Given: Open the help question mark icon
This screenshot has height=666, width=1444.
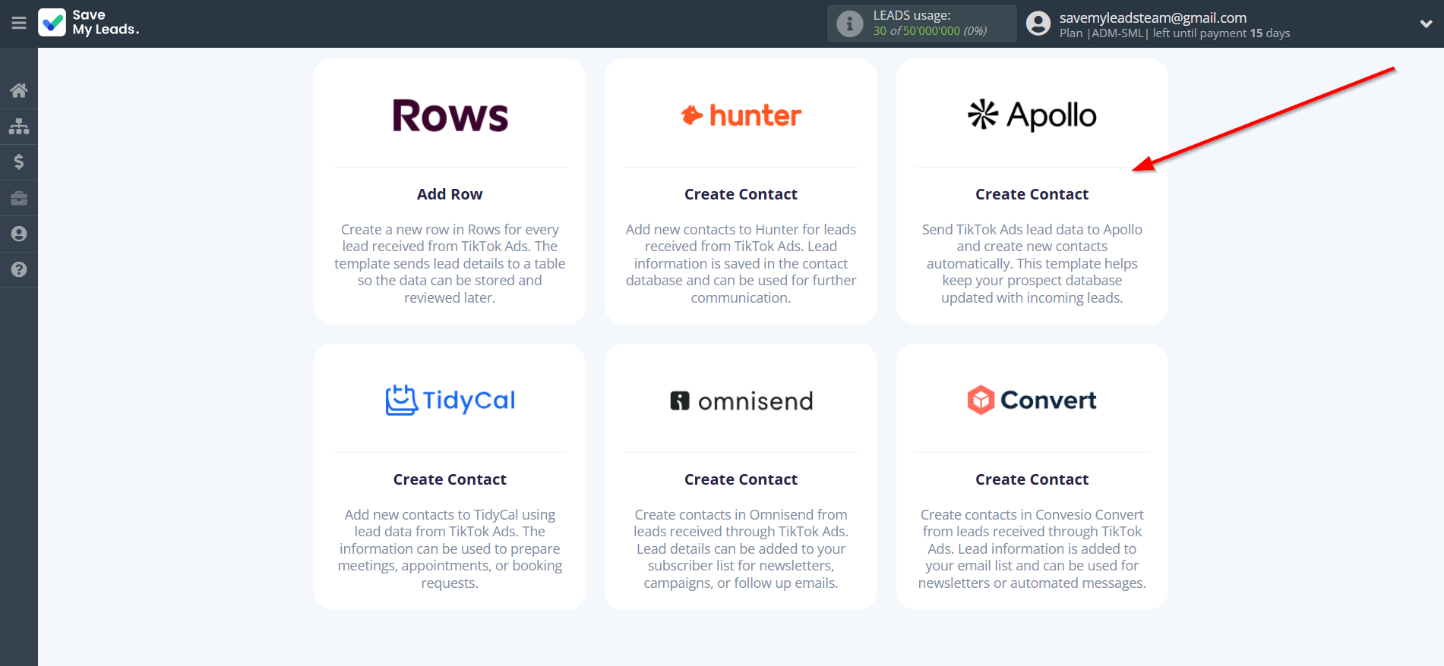Looking at the screenshot, I should [19, 269].
